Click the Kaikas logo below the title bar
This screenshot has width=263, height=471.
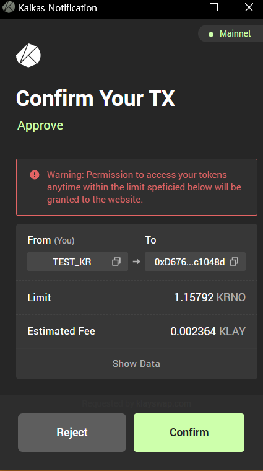tap(28, 56)
